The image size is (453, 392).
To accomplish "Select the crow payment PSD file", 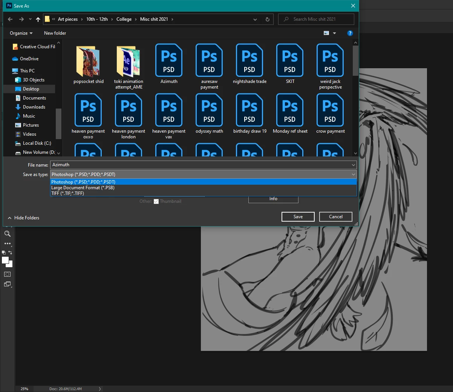I will click(330, 114).
